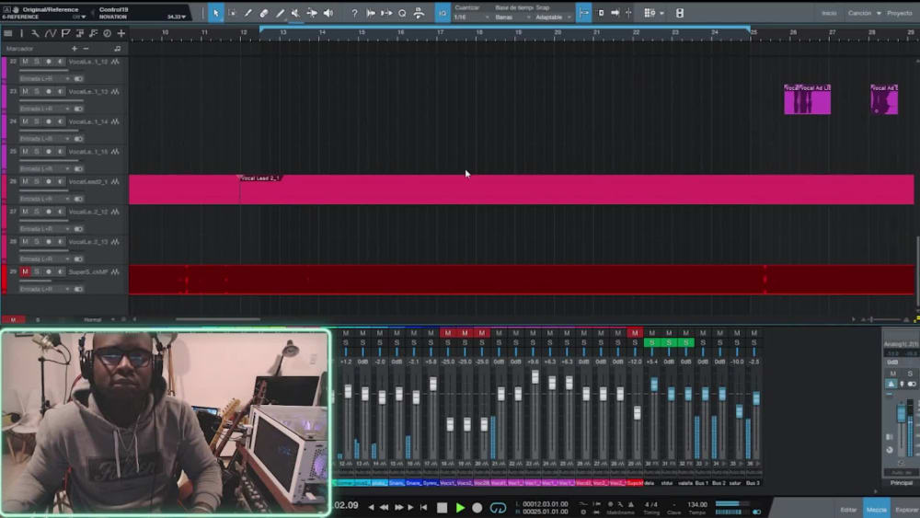Select the Mute tool
Screen dimensions: 920x518
295,13
